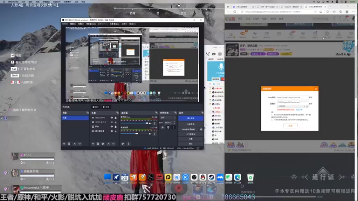Expand the fourth Douyu top nav item dropdown
The height and width of the screenshot is (201, 358).
[264, 19]
